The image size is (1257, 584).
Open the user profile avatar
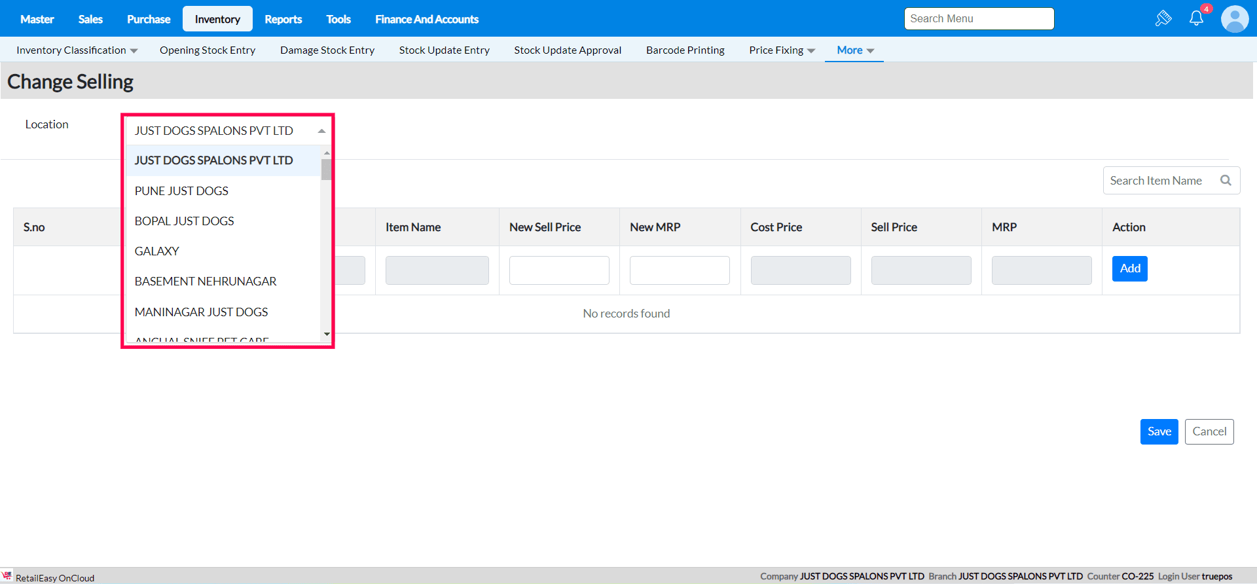point(1235,19)
